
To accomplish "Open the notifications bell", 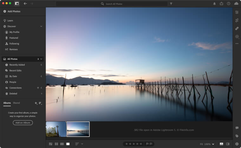I will (214, 3).
